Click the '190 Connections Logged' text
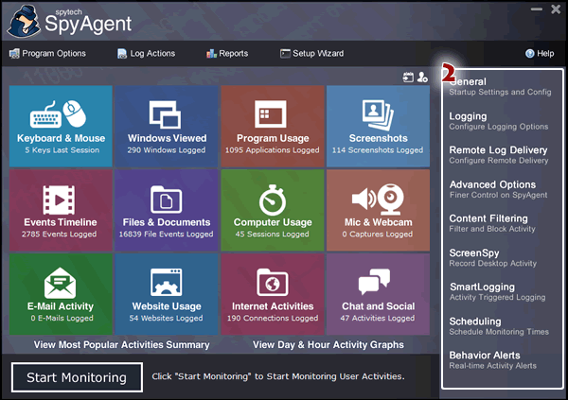568x400 pixels. [273, 318]
